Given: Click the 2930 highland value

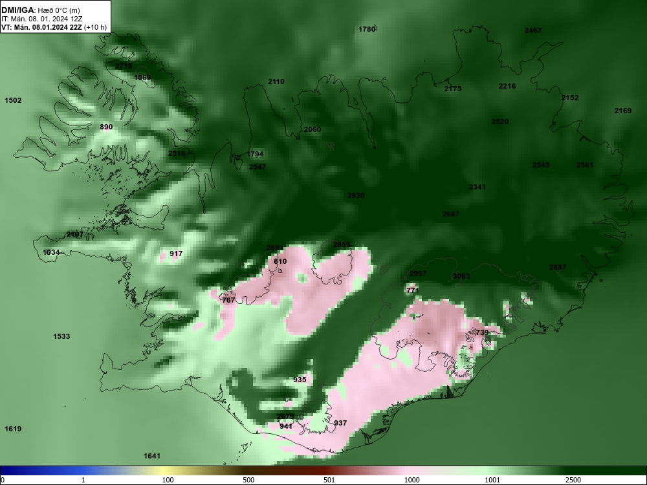Looking at the screenshot, I should (x=355, y=195).
